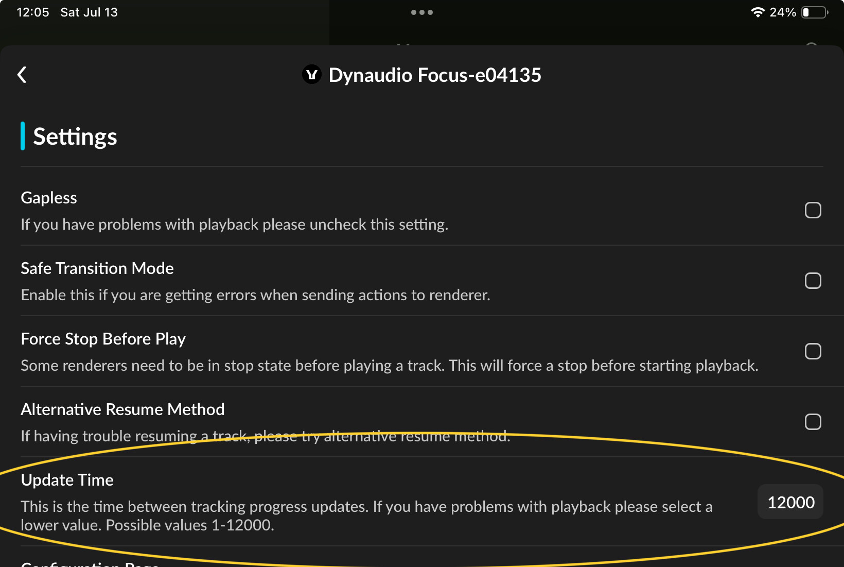
Task: Tap the Wi-Fi status icon
Action: (x=758, y=12)
